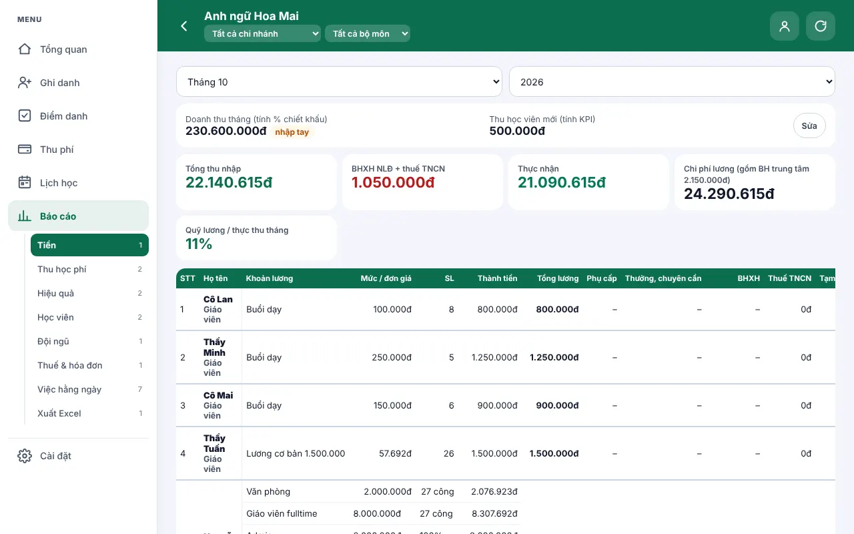Click the Tổng thu nhập summary card
Image resolution: width=854 pixels, height=534 pixels.
pyautogui.click(x=256, y=182)
